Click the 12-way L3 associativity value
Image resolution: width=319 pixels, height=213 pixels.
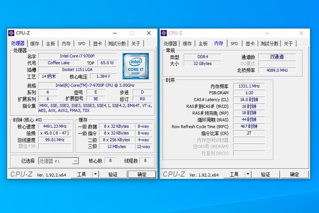point(144,147)
